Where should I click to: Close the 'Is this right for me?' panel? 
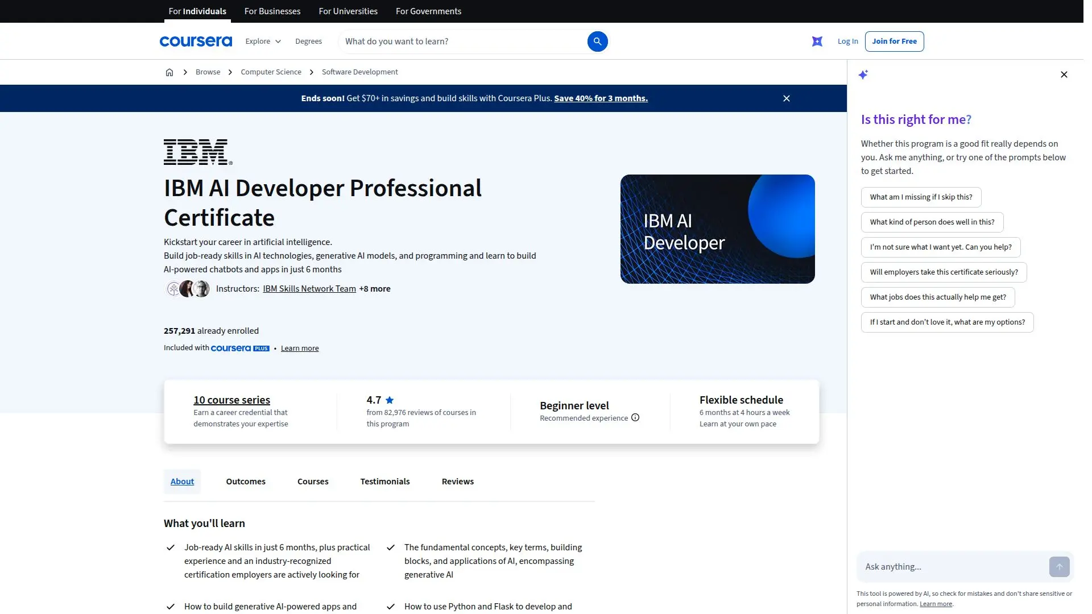(1064, 74)
